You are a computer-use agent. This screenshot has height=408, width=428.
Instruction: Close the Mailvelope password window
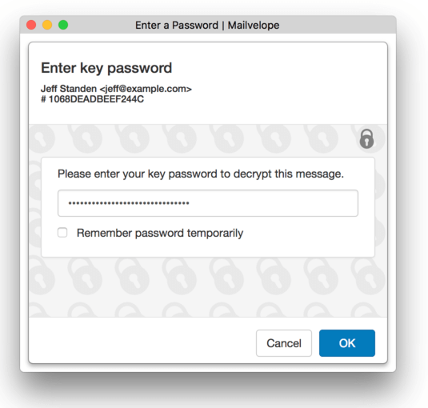(31, 25)
